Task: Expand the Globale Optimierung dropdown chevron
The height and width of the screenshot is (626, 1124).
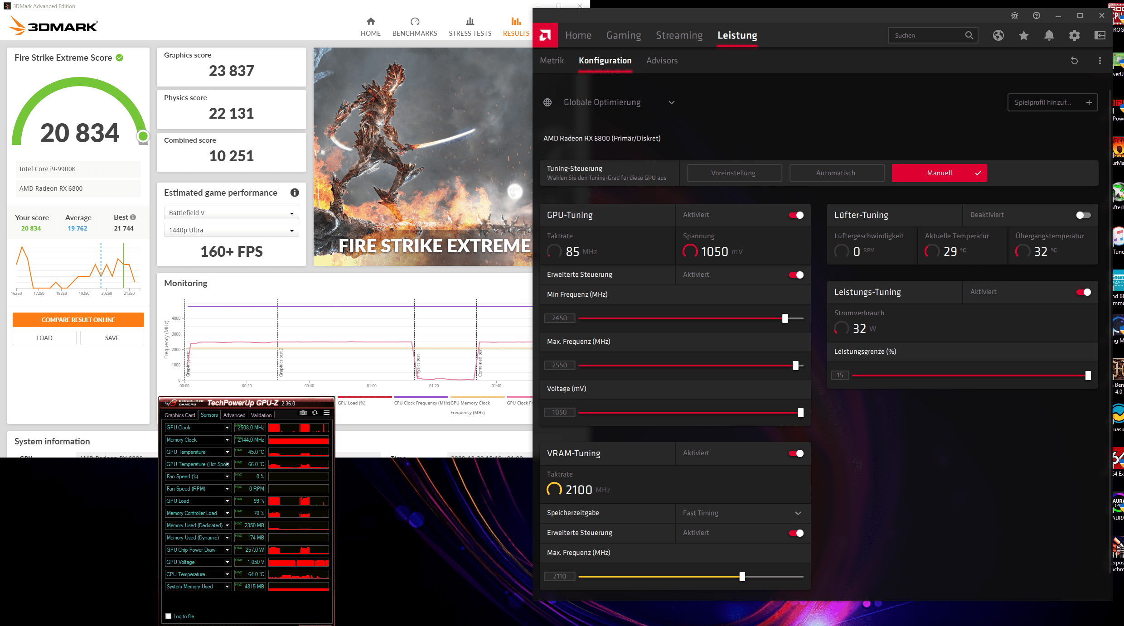Action: (x=672, y=102)
